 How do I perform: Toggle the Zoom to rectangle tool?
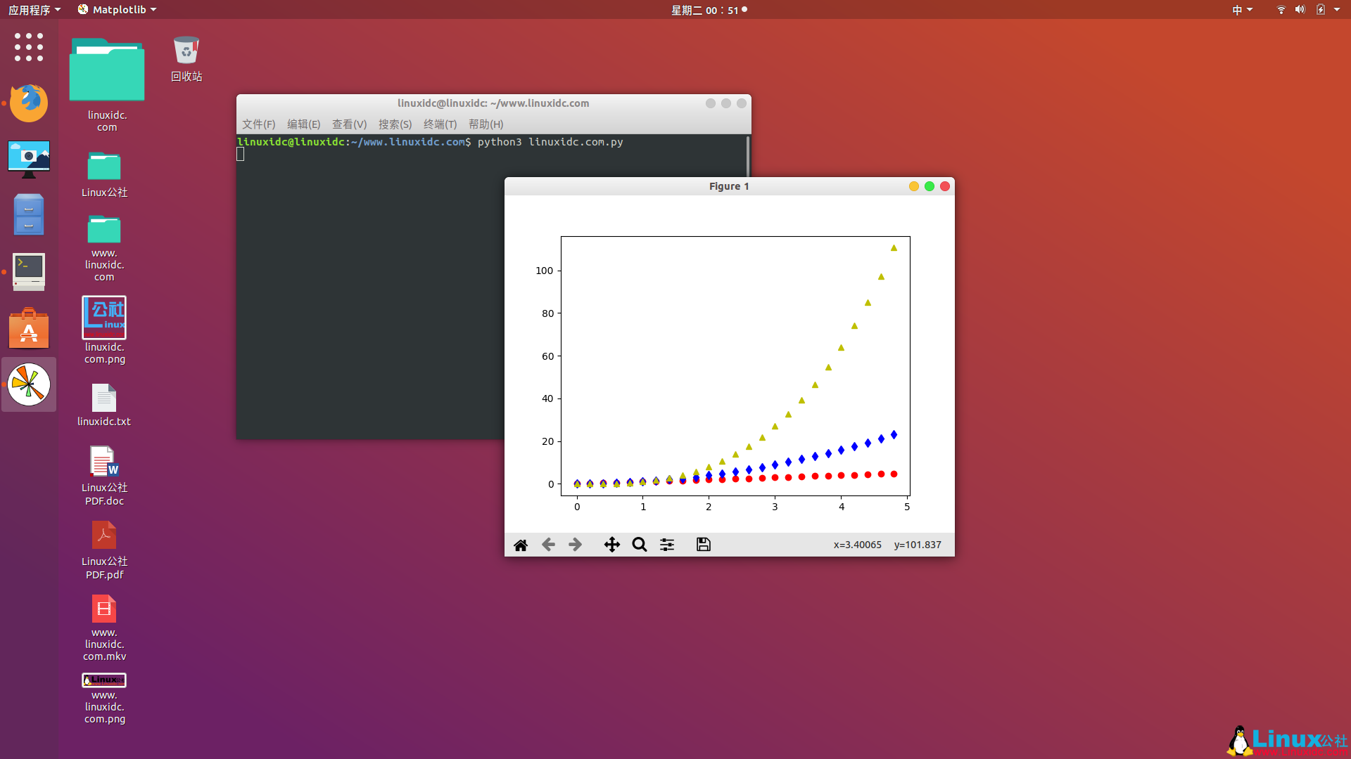click(639, 545)
